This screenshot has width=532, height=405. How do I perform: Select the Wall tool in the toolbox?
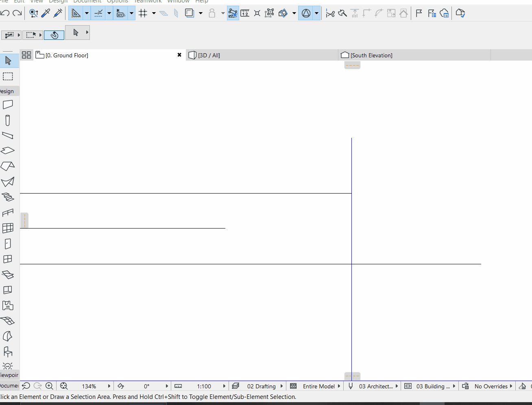coord(8,105)
